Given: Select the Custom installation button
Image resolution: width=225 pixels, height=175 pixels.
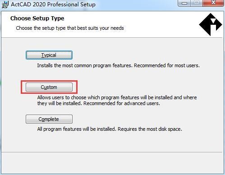Looking at the screenshot, I should pyautogui.click(x=49, y=87).
